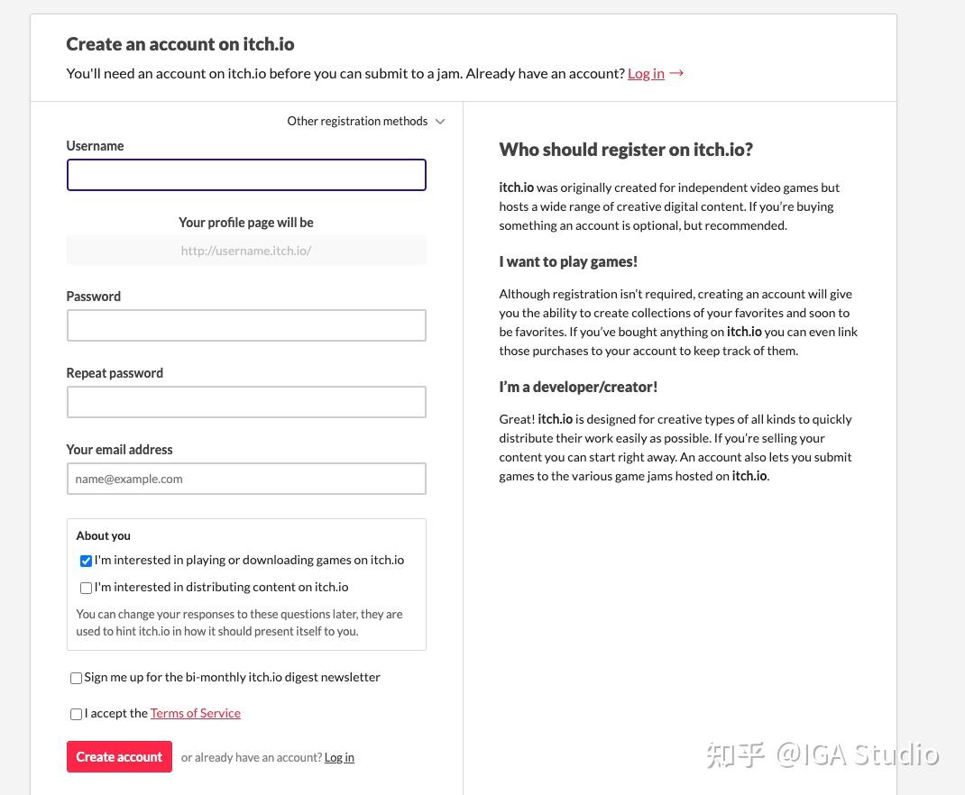Select the Repeat password field
Screen dimensions: 965x795
click(x=246, y=402)
